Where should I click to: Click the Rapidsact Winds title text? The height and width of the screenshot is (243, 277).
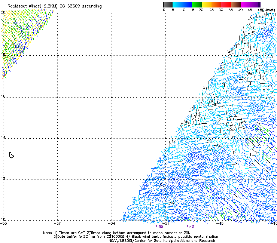coord(55,6)
